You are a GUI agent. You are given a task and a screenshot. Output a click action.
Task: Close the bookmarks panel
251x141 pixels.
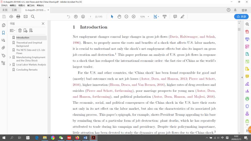point(43,23)
